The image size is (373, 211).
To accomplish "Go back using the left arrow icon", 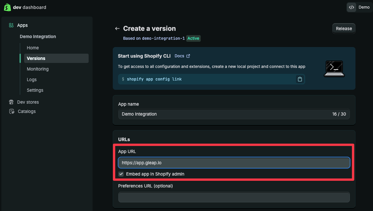I will (x=117, y=28).
